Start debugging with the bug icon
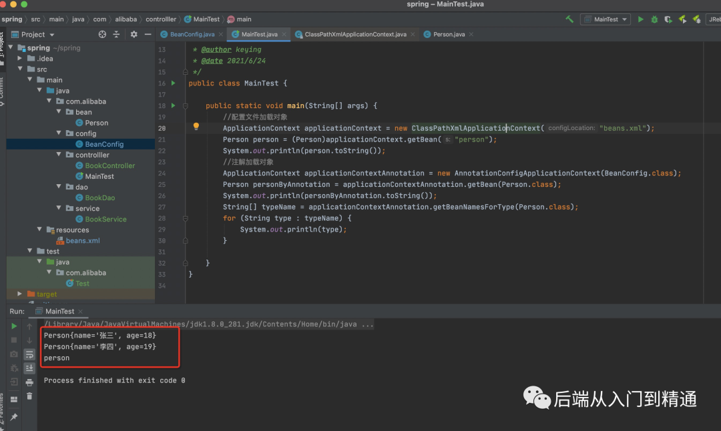This screenshot has width=721, height=431. point(654,19)
